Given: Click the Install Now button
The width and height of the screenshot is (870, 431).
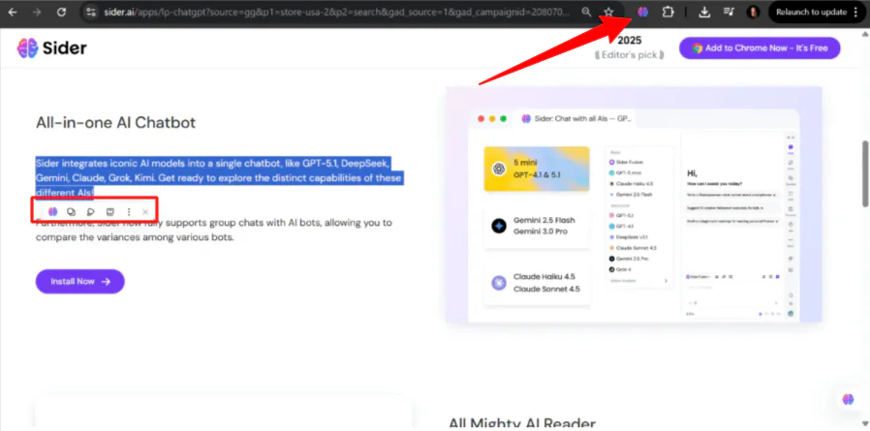Looking at the screenshot, I should point(79,281).
